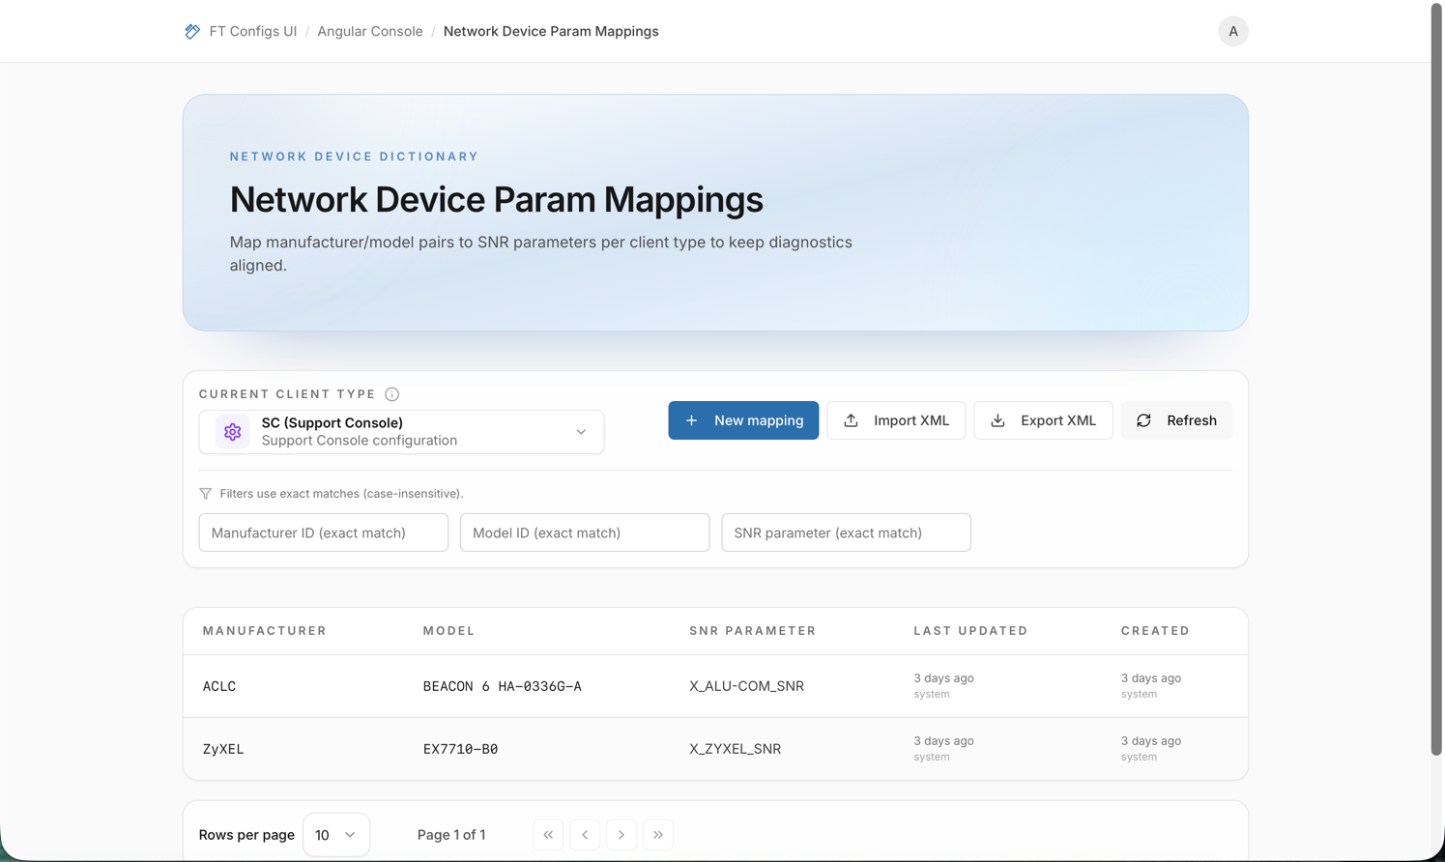Click the client type info icon

[392, 394]
